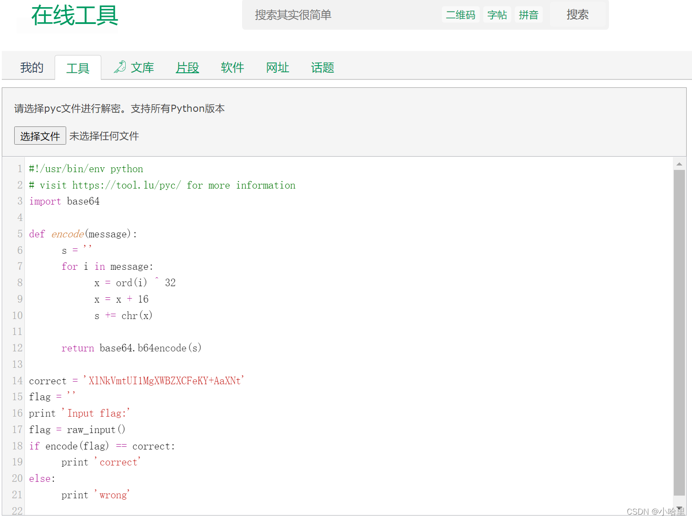Click the "print 'correct'" line
Image resolution: width=692 pixels, height=520 pixels.
(101, 462)
